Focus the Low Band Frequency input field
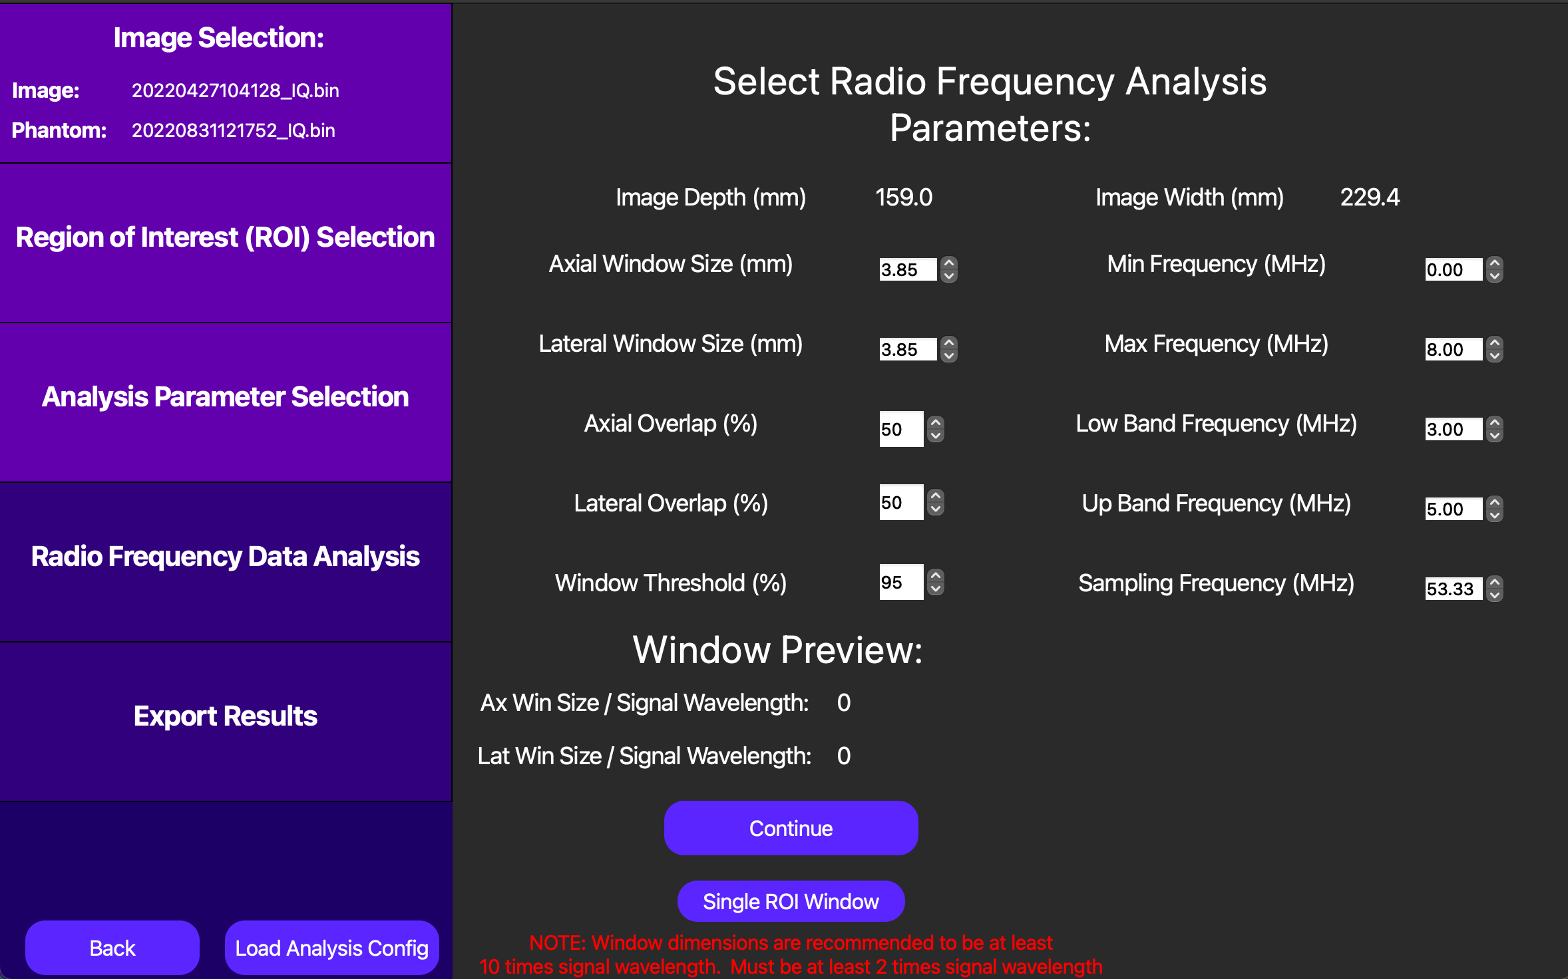Screen dimensions: 1568x979 1454,429
